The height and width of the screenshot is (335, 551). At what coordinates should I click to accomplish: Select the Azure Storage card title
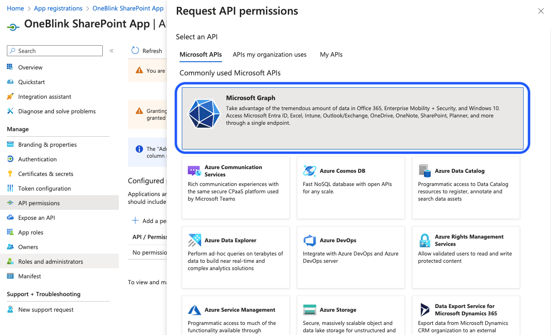tap(338, 310)
